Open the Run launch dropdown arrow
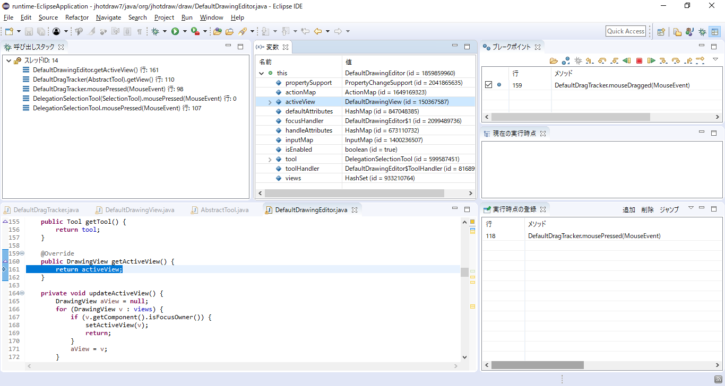This screenshot has height=386, width=725. tap(185, 31)
